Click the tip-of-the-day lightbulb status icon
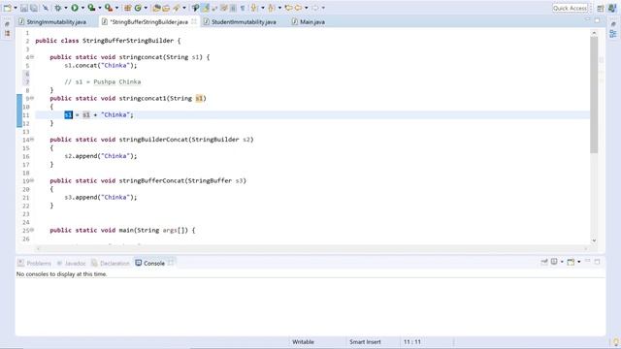The width and height of the screenshot is (621, 349). pos(615,342)
